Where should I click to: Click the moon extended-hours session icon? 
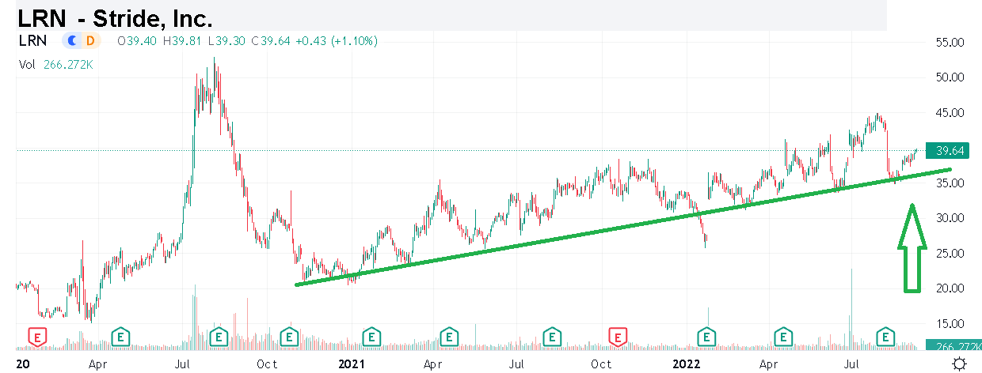pos(73,40)
